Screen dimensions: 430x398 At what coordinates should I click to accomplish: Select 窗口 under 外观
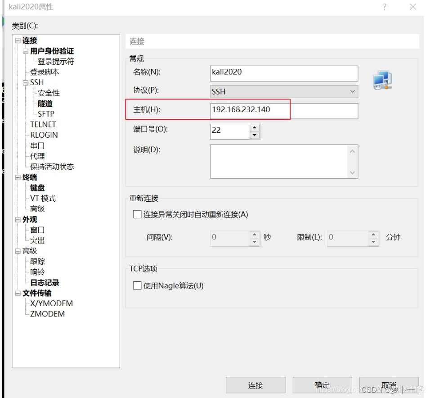37,230
